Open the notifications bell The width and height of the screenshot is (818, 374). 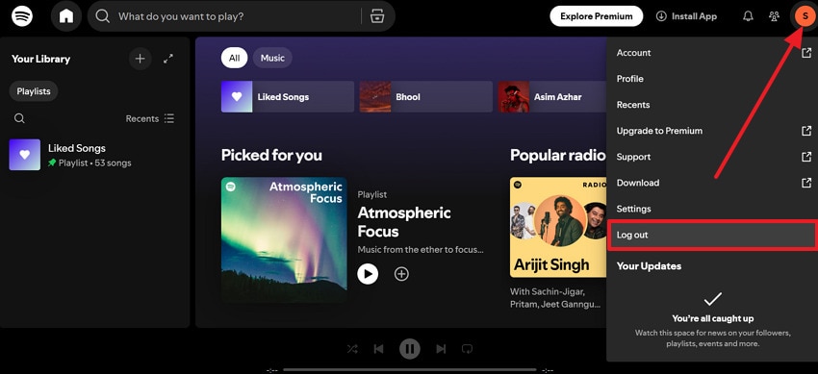tap(748, 16)
